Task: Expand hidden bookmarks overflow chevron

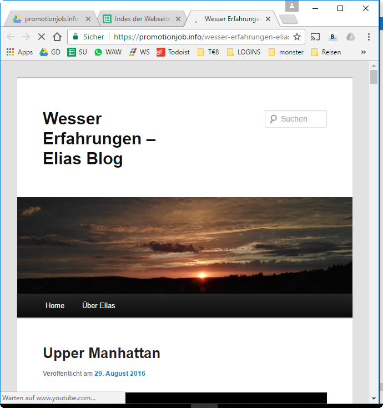Action: (x=364, y=52)
